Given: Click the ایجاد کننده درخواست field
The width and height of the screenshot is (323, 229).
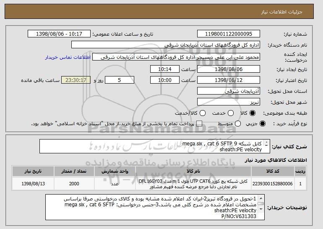Looking at the screenshot, I should pos(176,57).
